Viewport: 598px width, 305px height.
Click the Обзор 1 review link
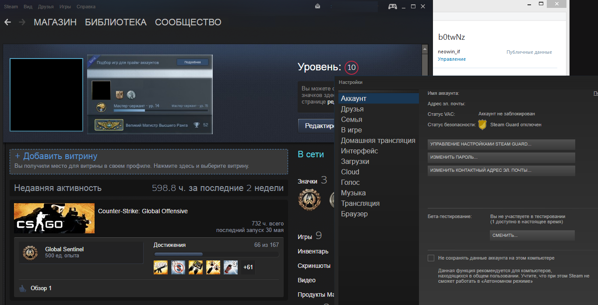coord(41,288)
